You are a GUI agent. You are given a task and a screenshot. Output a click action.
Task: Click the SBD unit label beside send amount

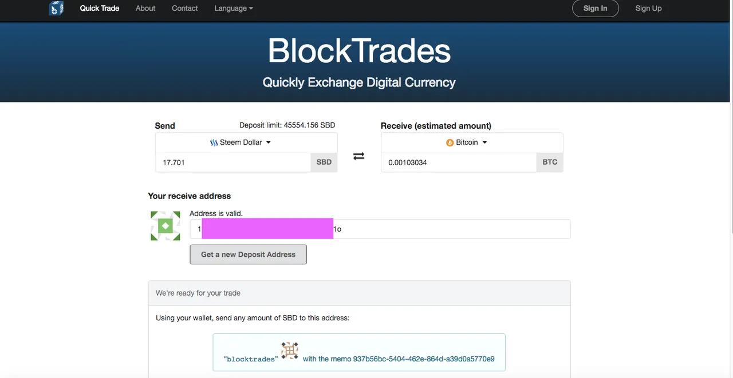pyautogui.click(x=324, y=162)
